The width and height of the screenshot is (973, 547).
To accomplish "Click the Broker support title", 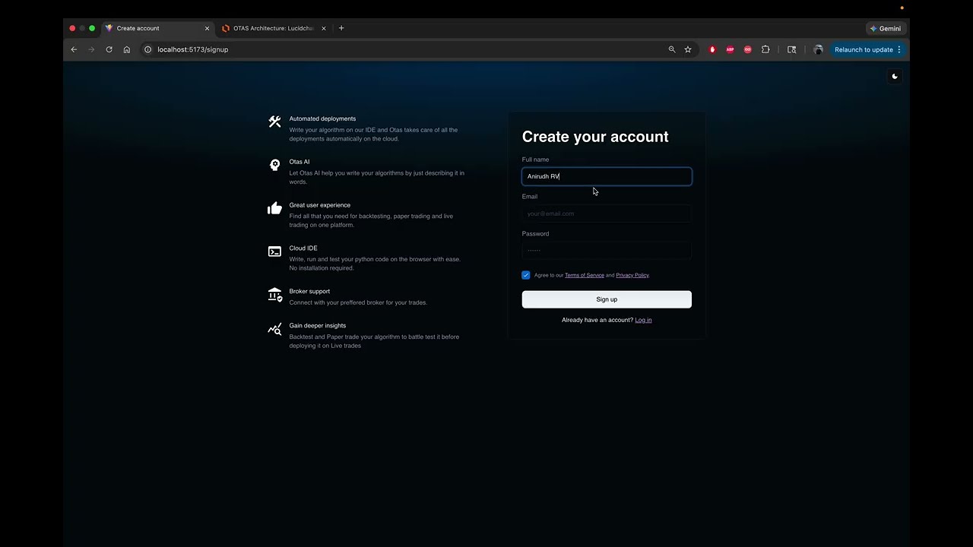I will click(x=309, y=291).
